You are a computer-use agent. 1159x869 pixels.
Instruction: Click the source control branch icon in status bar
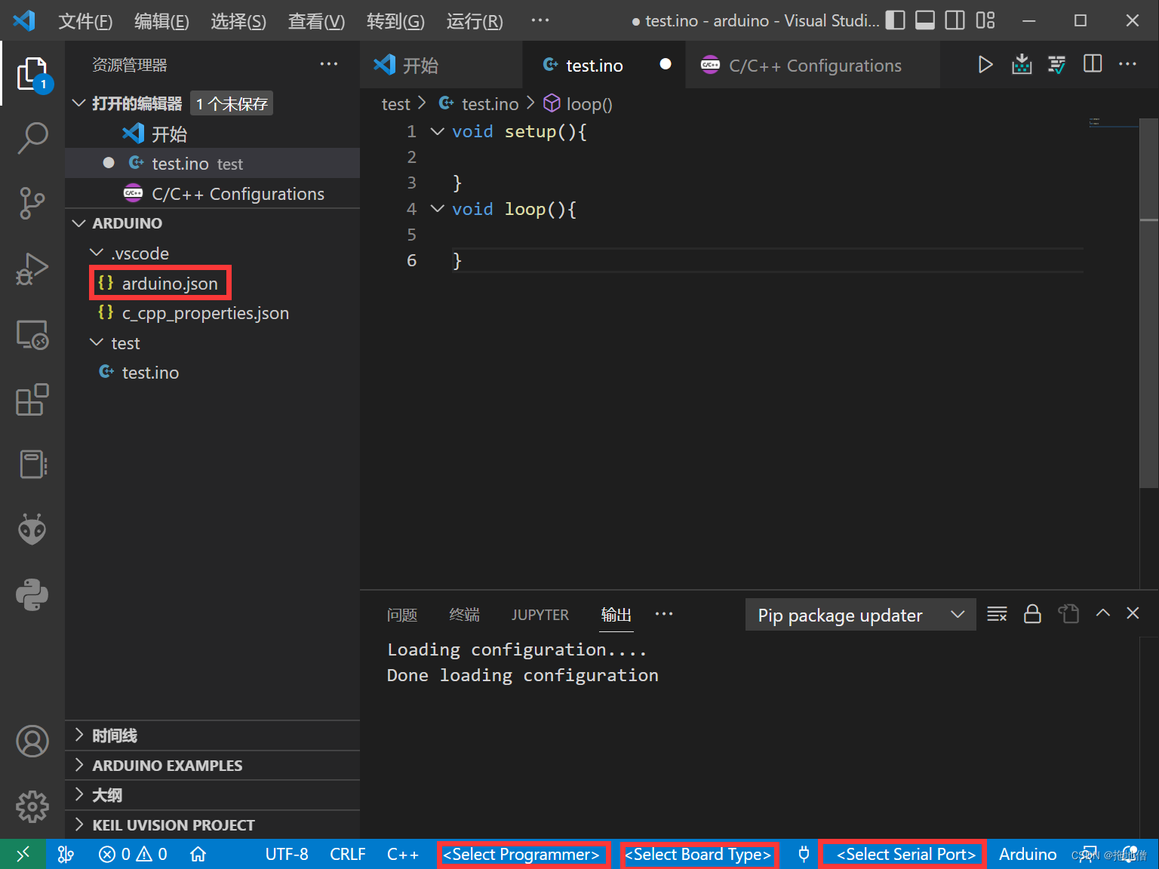(66, 854)
